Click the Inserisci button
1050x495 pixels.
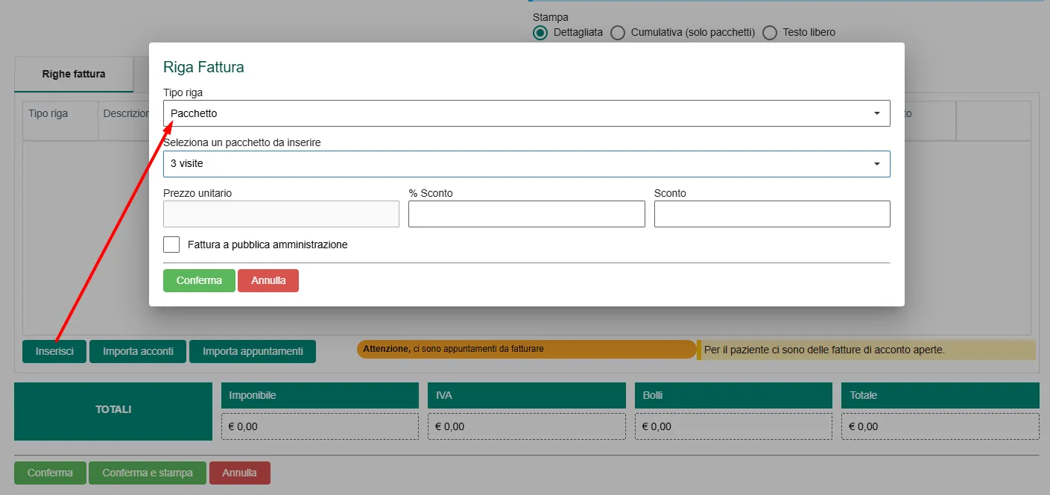54,351
